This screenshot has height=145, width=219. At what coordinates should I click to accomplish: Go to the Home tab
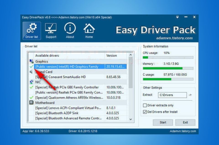click(x=89, y=31)
